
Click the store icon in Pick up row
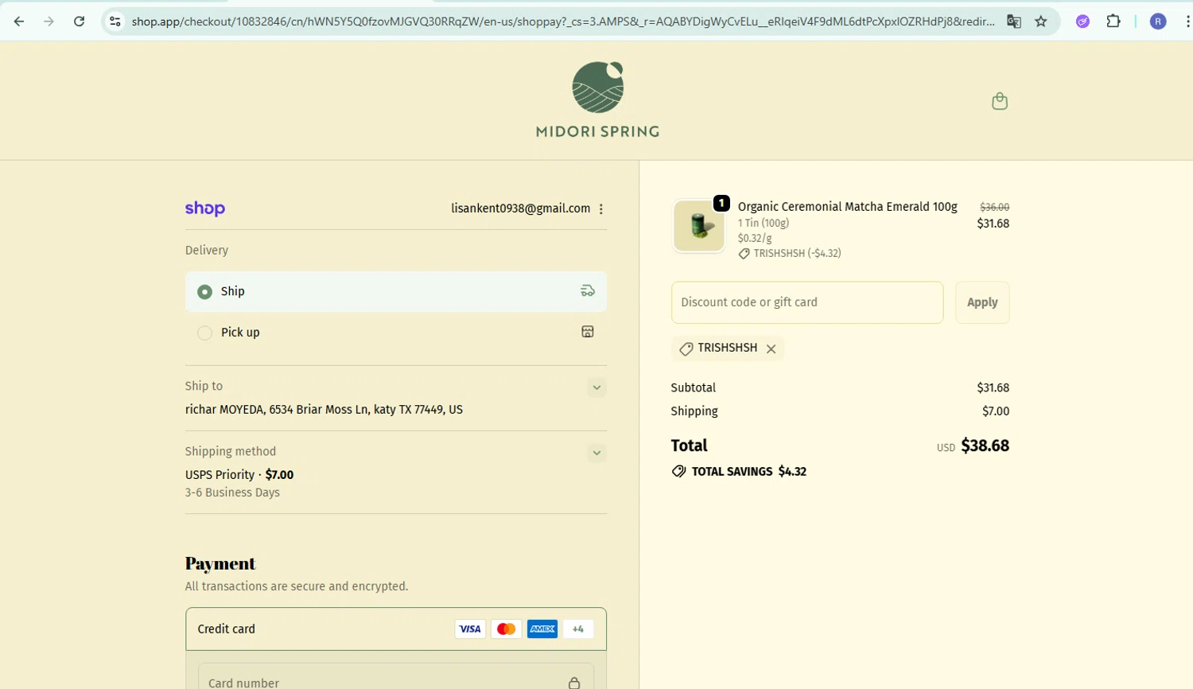tap(588, 332)
